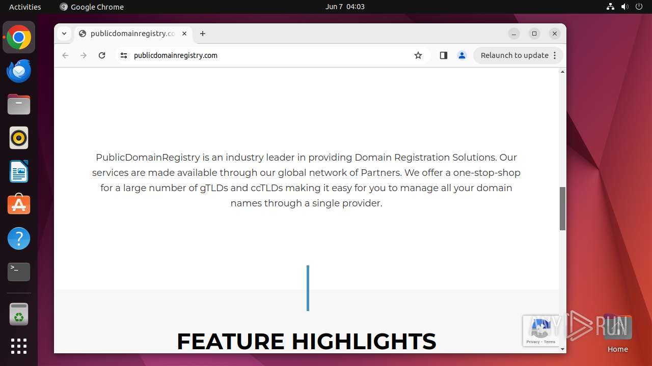Open the Home folder desktop icon
The image size is (652, 366).
(x=617, y=333)
